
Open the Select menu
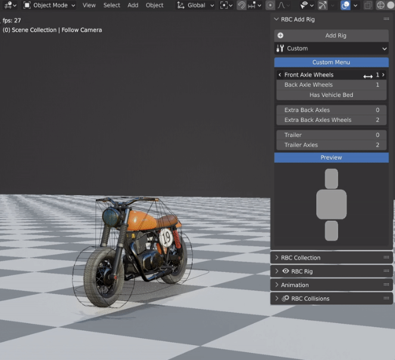(x=111, y=5)
